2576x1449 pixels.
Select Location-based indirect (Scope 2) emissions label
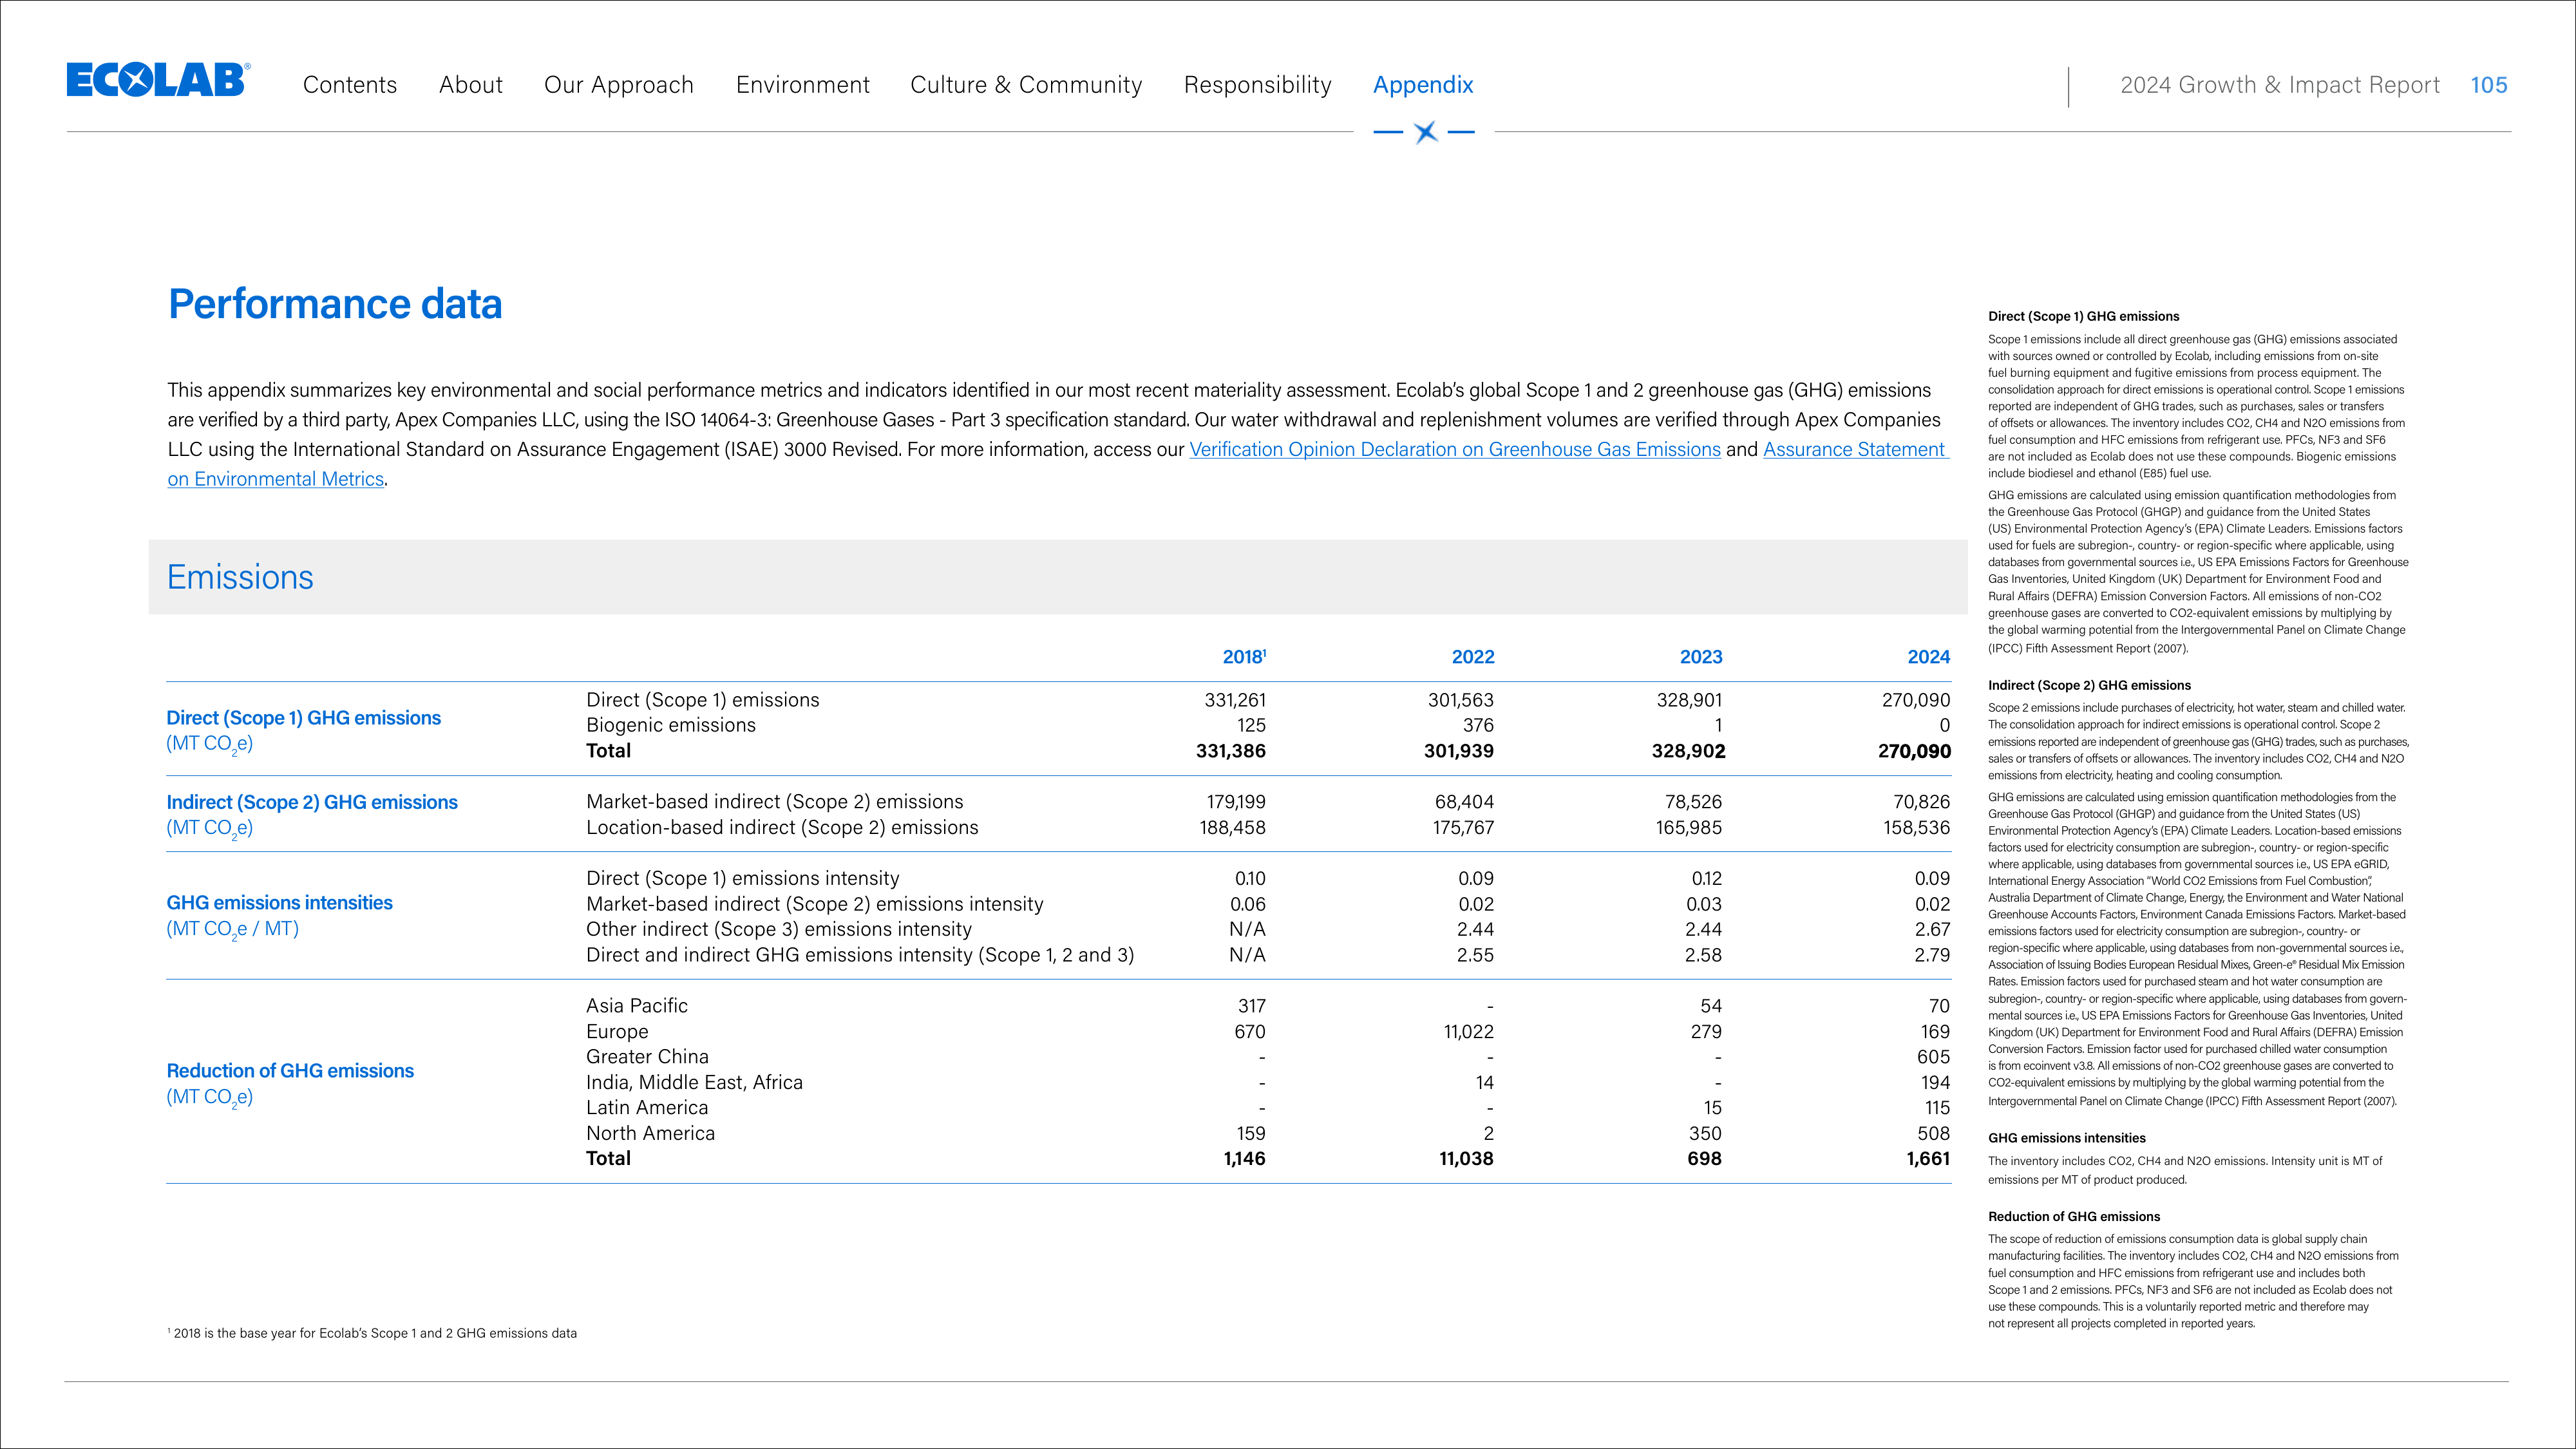click(783, 828)
